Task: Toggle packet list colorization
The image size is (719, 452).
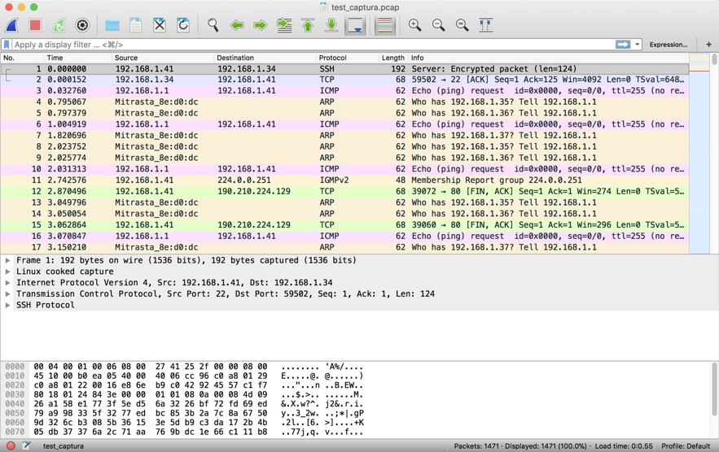Action: [x=385, y=25]
